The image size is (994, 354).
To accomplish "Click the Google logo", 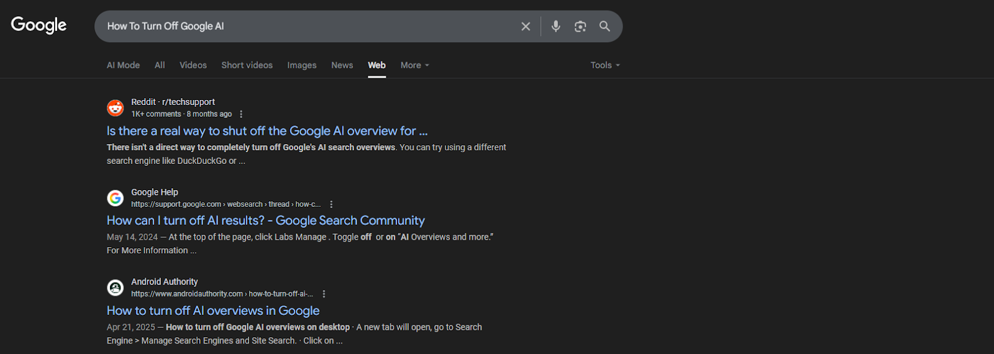I will pyautogui.click(x=39, y=25).
